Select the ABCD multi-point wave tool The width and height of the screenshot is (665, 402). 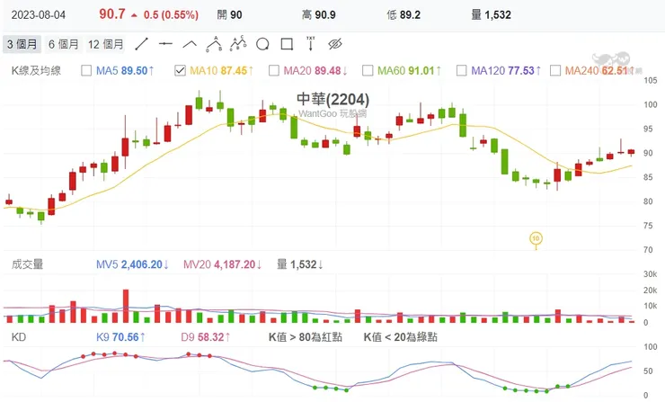tap(238, 43)
